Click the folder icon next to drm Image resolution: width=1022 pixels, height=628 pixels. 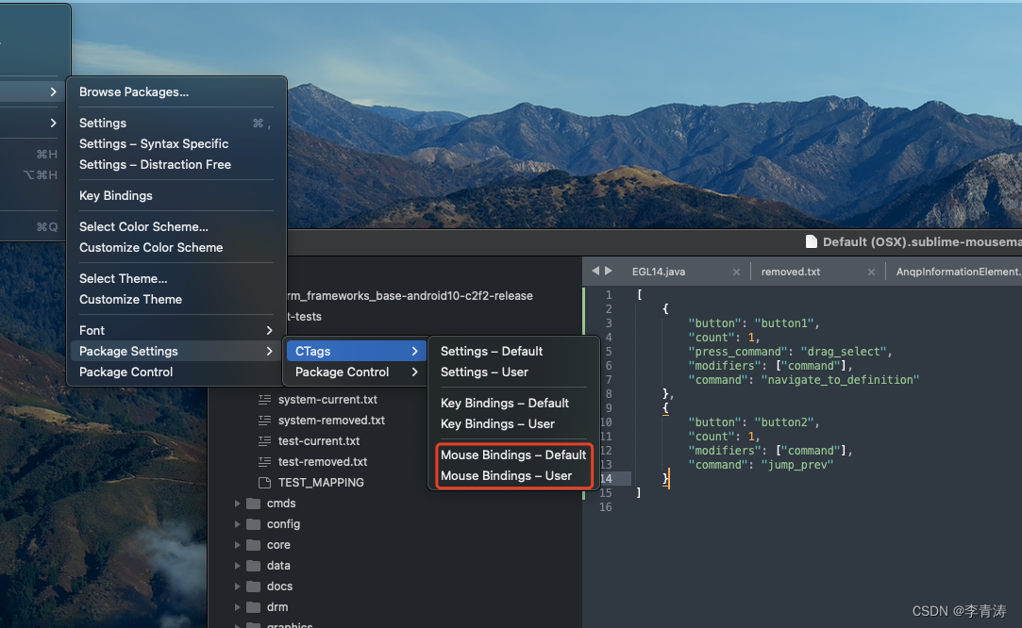pos(252,606)
